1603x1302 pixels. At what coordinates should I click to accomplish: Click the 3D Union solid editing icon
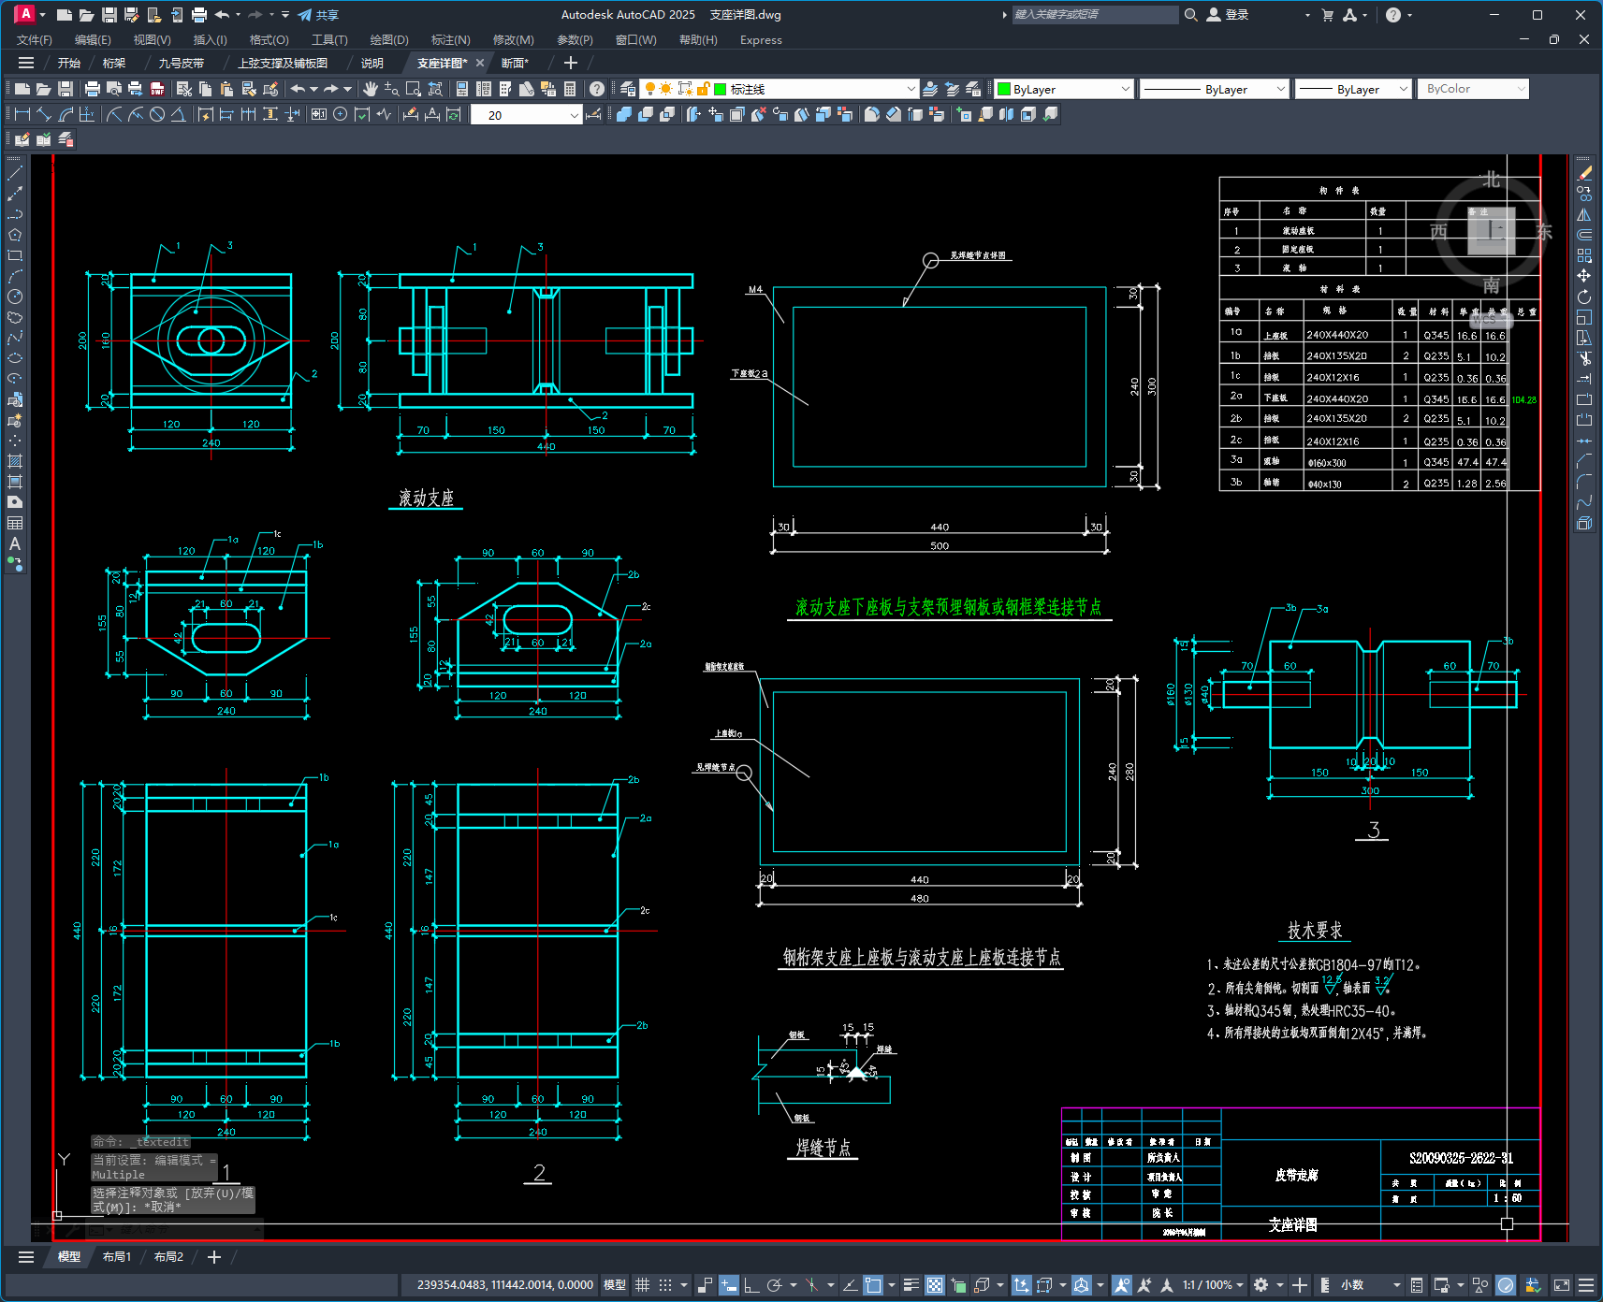tap(624, 114)
